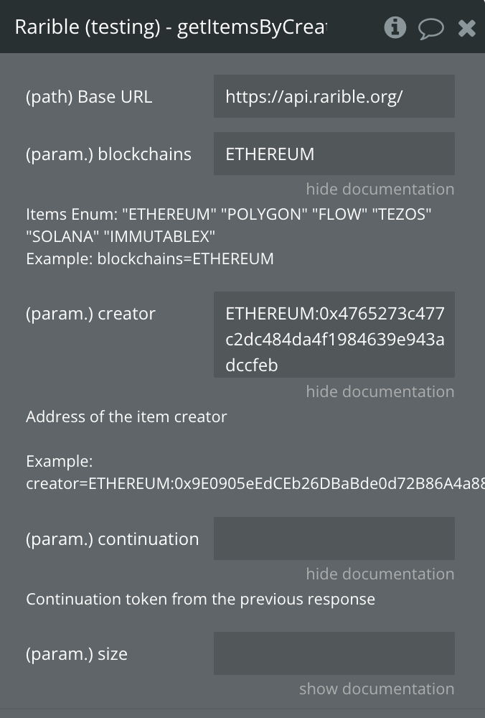This screenshot has width=485, height=718.
Task: Show documentation for the size parameter
Action: (377, 689)
